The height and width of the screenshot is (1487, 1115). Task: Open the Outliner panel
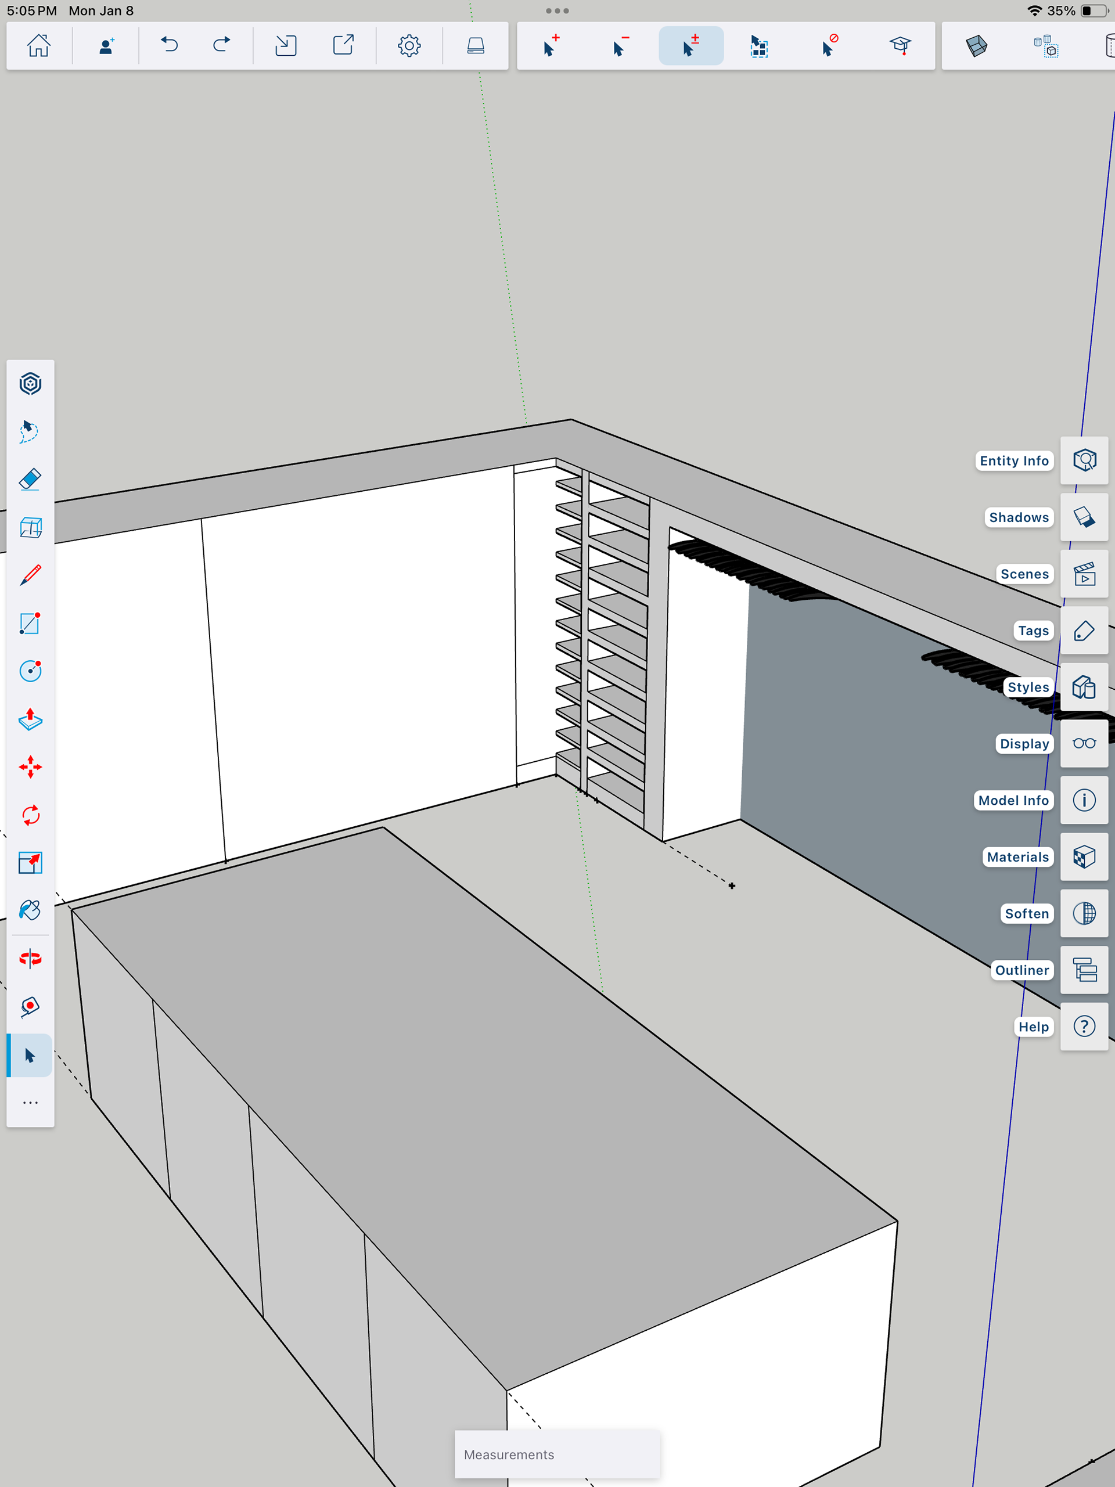tap(1084, 970)
